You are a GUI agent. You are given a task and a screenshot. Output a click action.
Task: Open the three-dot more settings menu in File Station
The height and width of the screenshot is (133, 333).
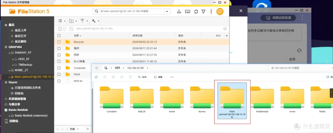(211, 11)
